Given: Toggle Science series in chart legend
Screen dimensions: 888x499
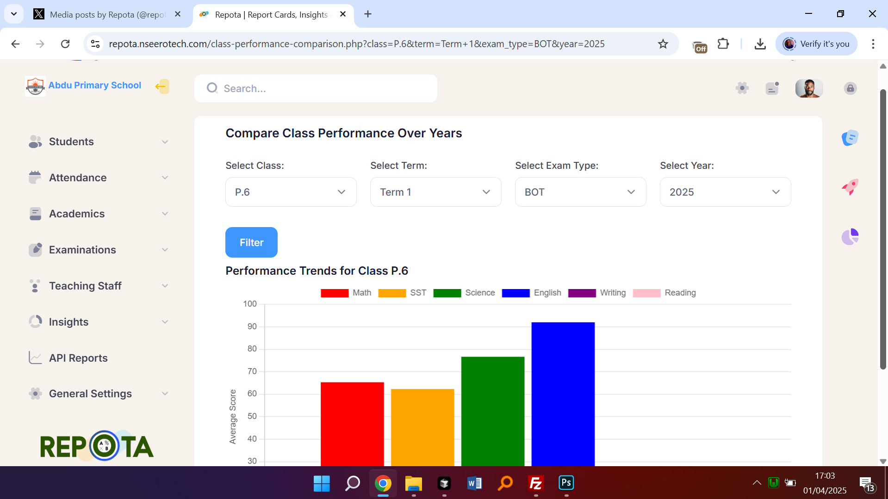Looking at the screenshot, I should (464, 293).
